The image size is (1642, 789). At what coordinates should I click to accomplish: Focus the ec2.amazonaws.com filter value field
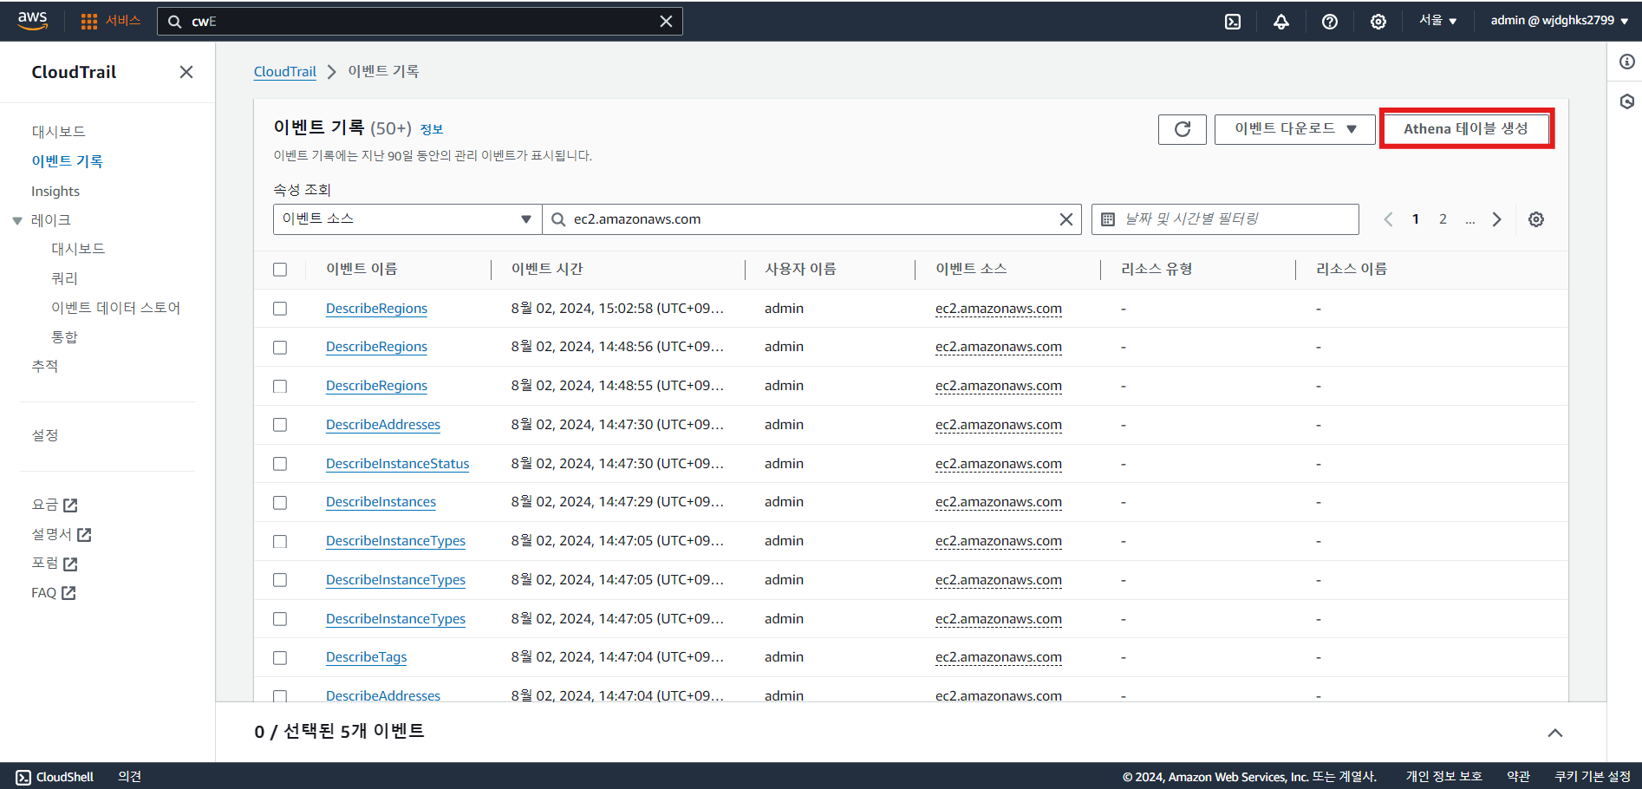pyautogui.click(x=811, y=219)
